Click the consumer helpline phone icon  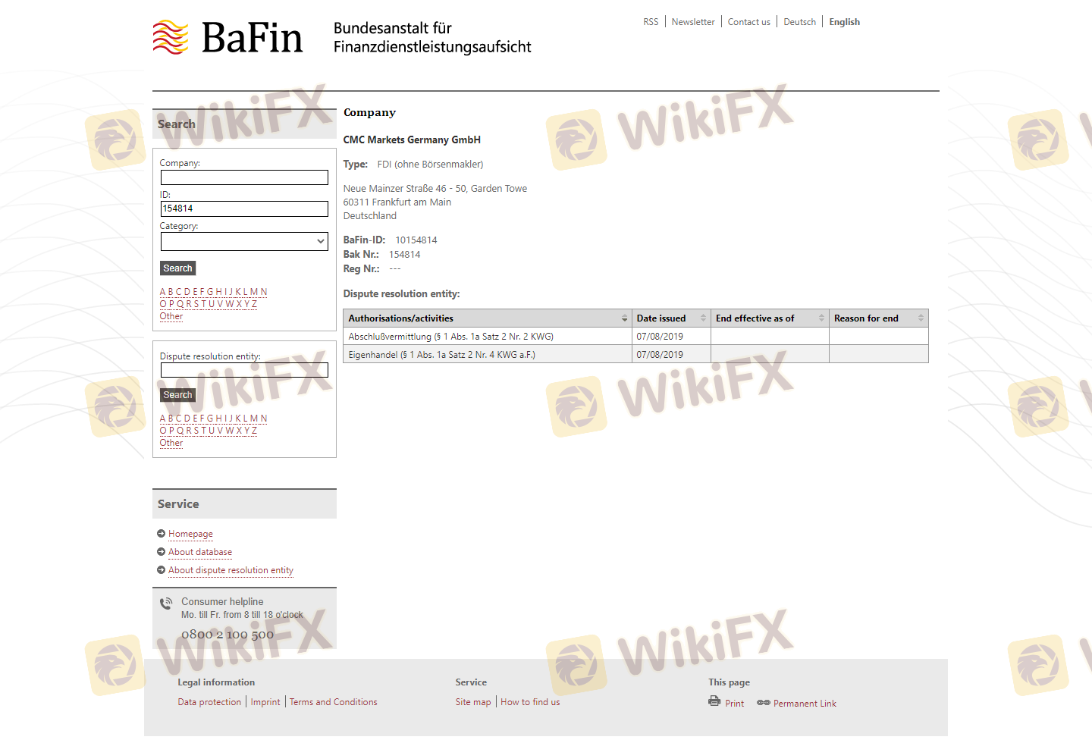[x=166, y=604]
